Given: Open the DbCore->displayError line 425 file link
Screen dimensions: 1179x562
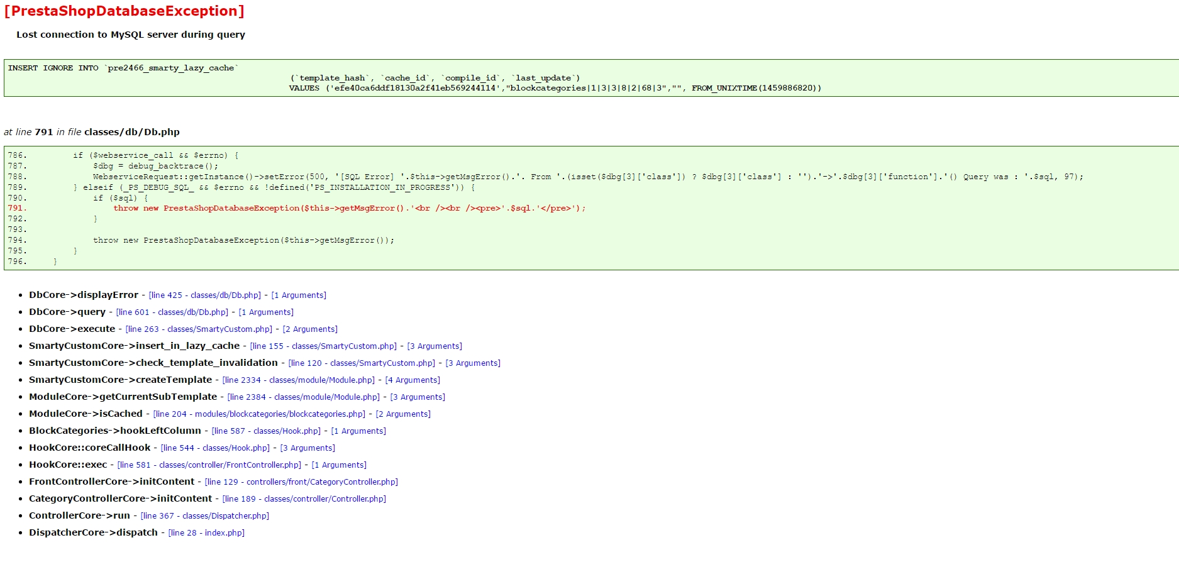Looking at the screenshot, I should click(x=205, y=295).
